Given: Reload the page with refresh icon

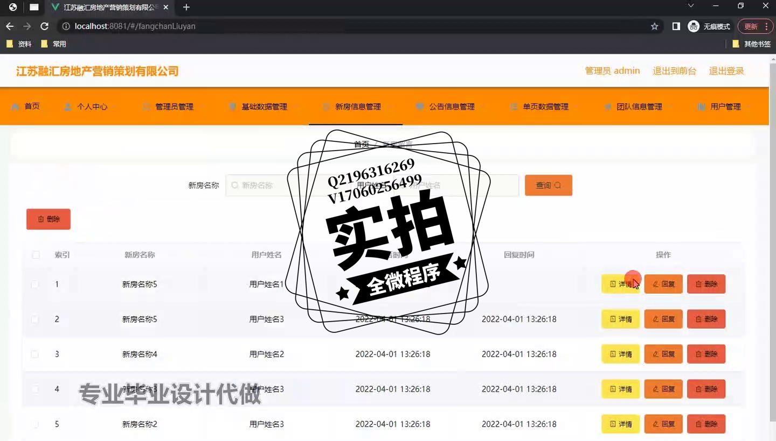Looking at the screenshot, I should pos(45,26).
